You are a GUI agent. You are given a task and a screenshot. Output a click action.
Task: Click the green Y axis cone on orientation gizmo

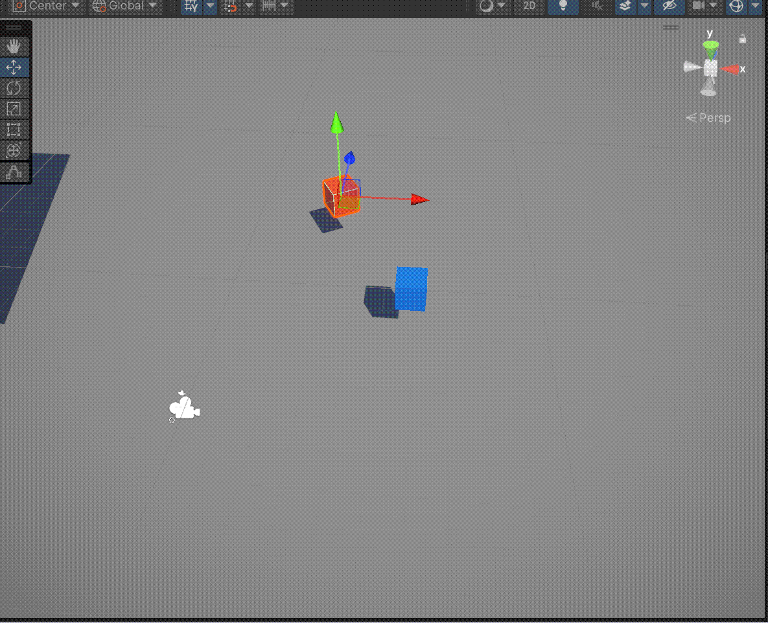tap(711, 49)
